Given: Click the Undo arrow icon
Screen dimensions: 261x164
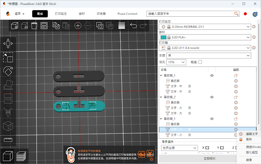Looking at the screenshot, I should tap(133, 26).
